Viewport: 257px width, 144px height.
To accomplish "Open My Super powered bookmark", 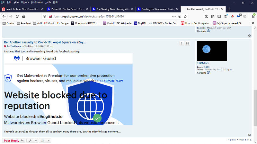I will 228,23.
